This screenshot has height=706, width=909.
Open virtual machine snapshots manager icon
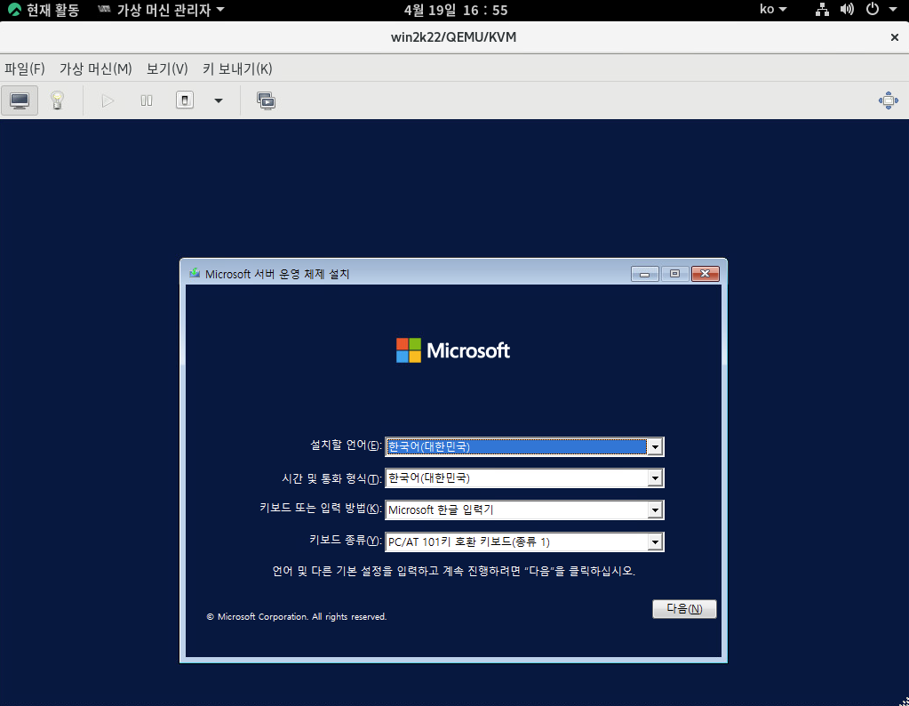coord(266,100)
